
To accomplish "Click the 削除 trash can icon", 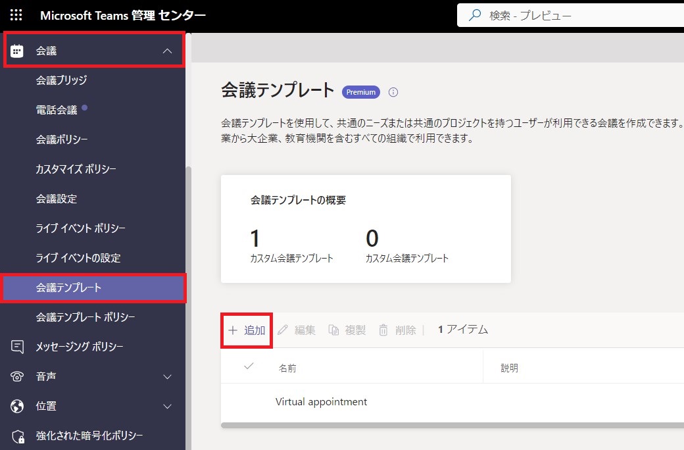I will coord(383,330).
